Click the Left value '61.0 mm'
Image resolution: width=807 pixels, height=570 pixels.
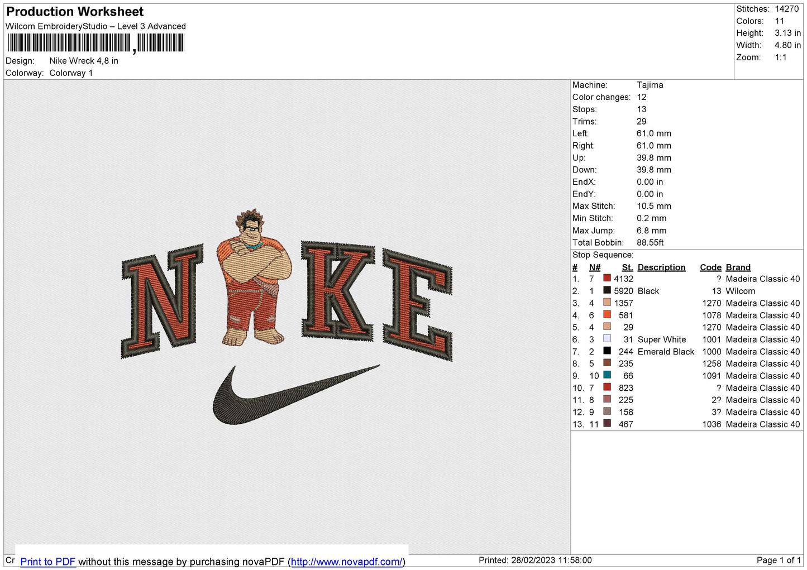pos(654,133)
